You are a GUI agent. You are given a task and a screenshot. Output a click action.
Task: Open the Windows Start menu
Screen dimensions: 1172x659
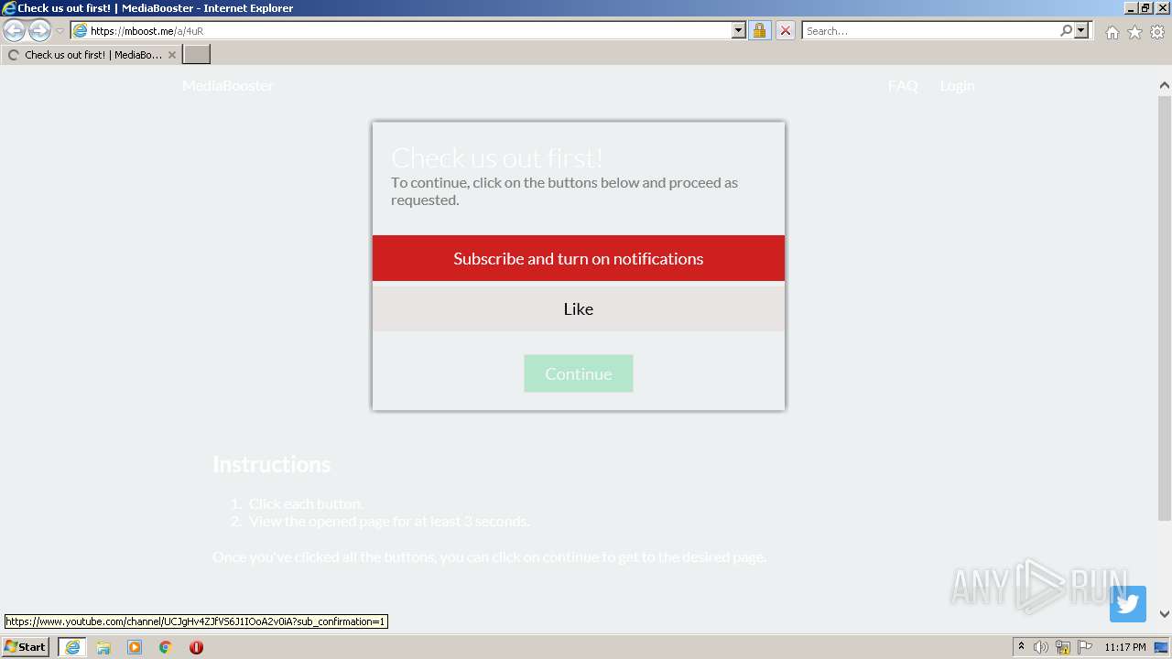click(25, 647)
